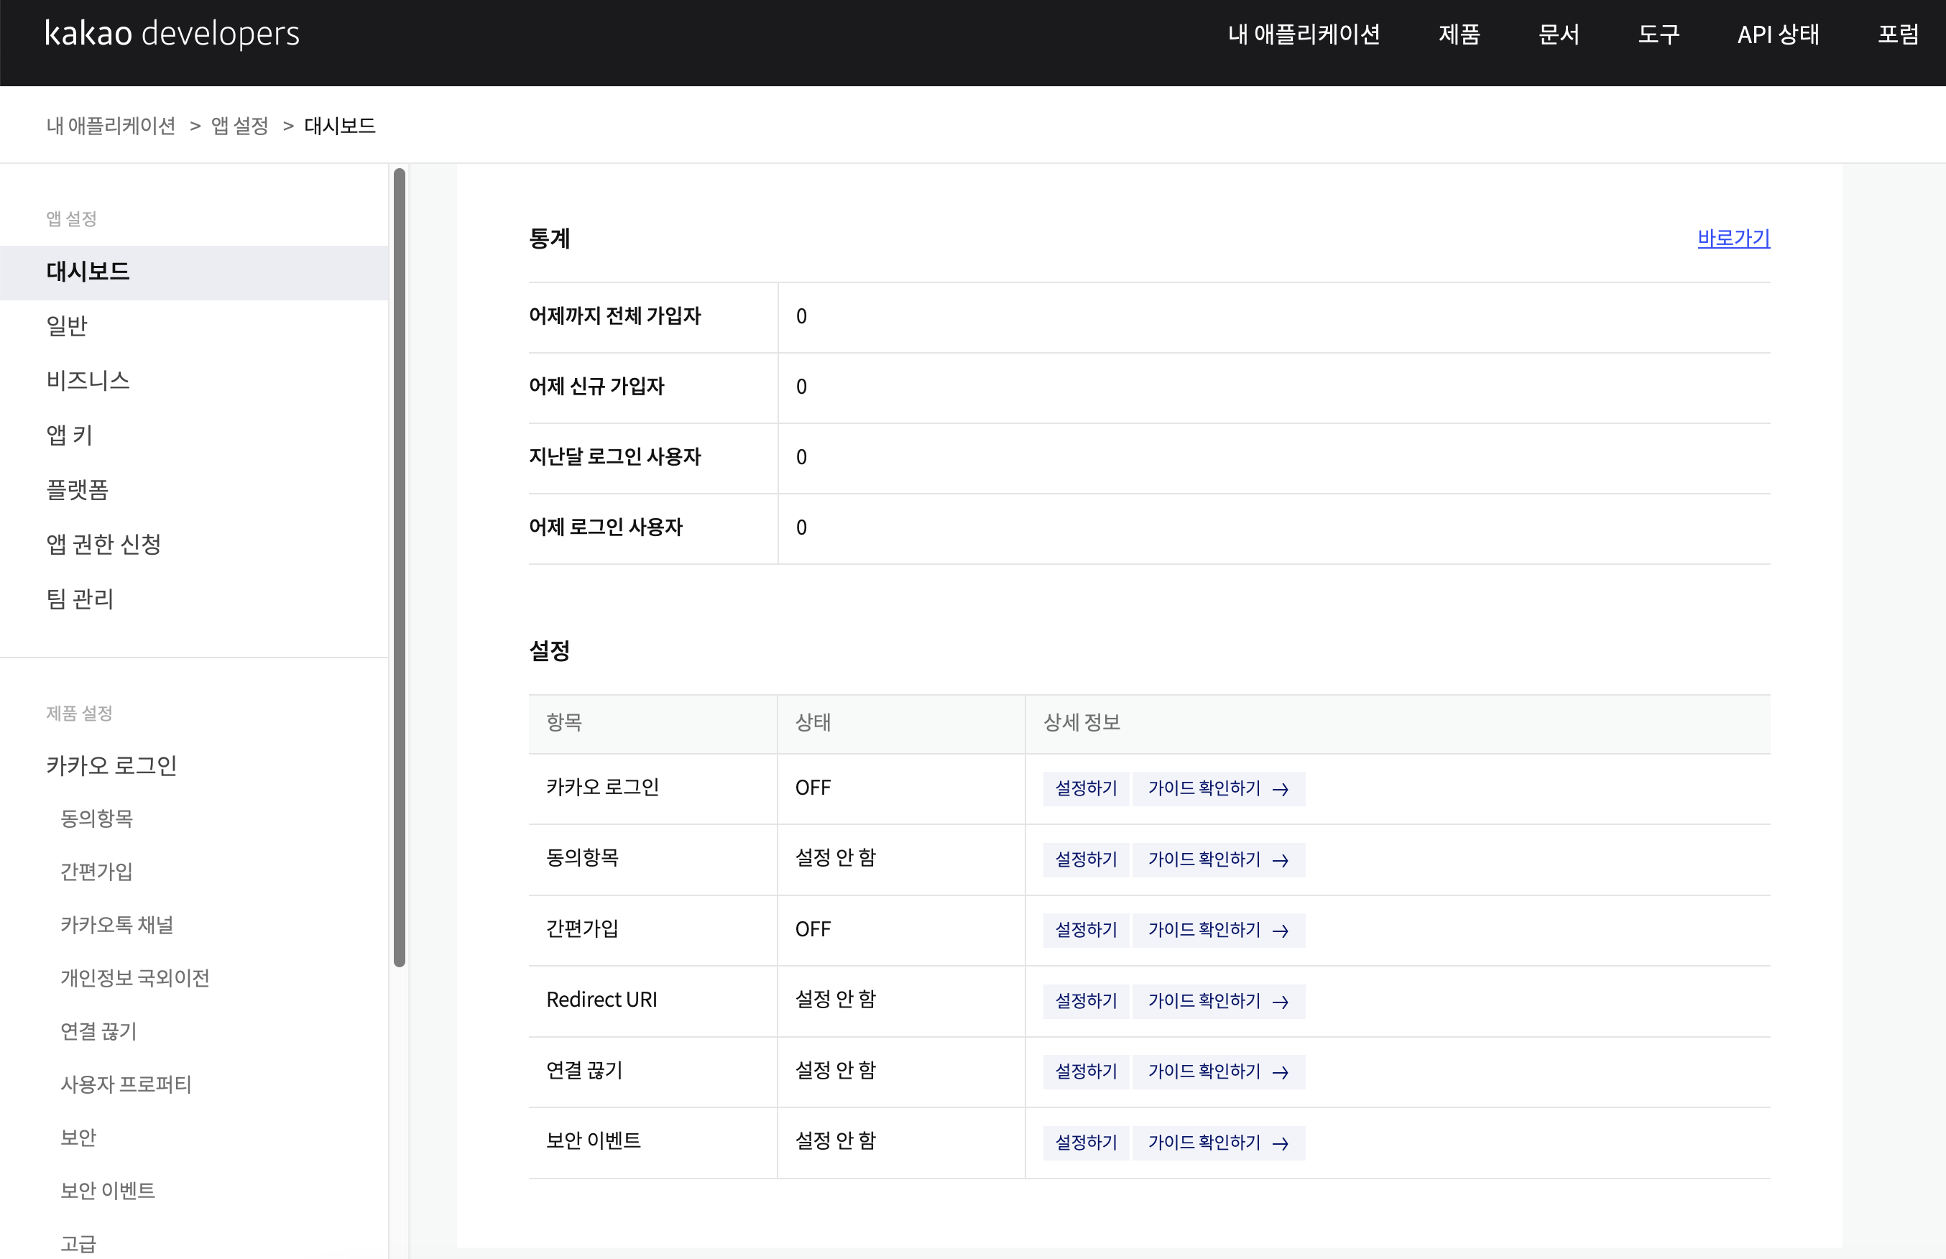The height and width of the screenshot is (1259, 1946).
Task: Follow the 바로가기 link in 통계 section
Action: tap(1733, 238)
